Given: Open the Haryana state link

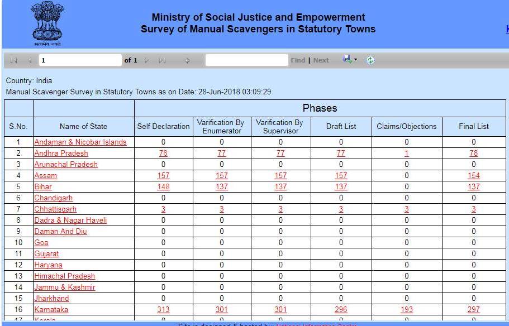Looking at the screenshot, I should click(48, 265).
